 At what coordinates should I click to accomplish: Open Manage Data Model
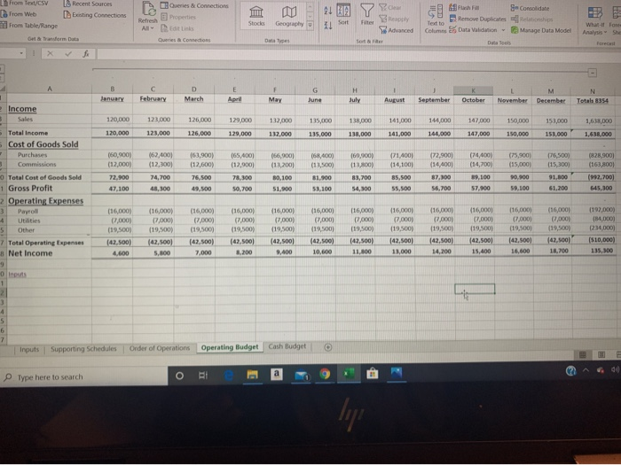coord(541,30)
